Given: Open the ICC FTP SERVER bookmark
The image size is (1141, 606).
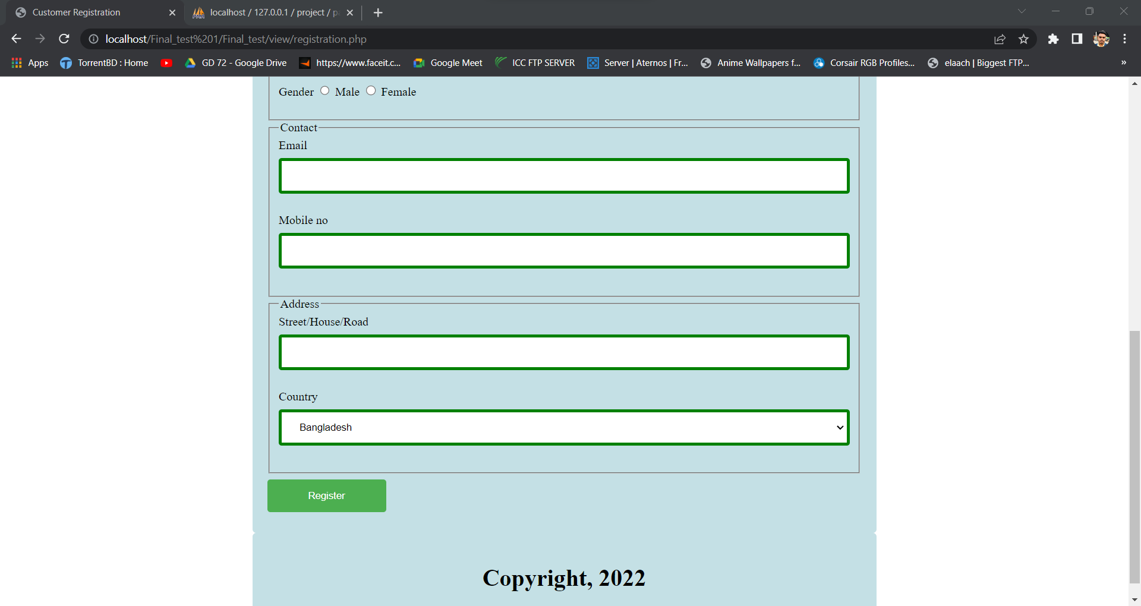Looking at the screenshot, I should click(534, 62).
